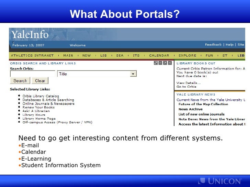The image size is (250, 187).
Task: Click the Clear button
Action: pos(40,80)
